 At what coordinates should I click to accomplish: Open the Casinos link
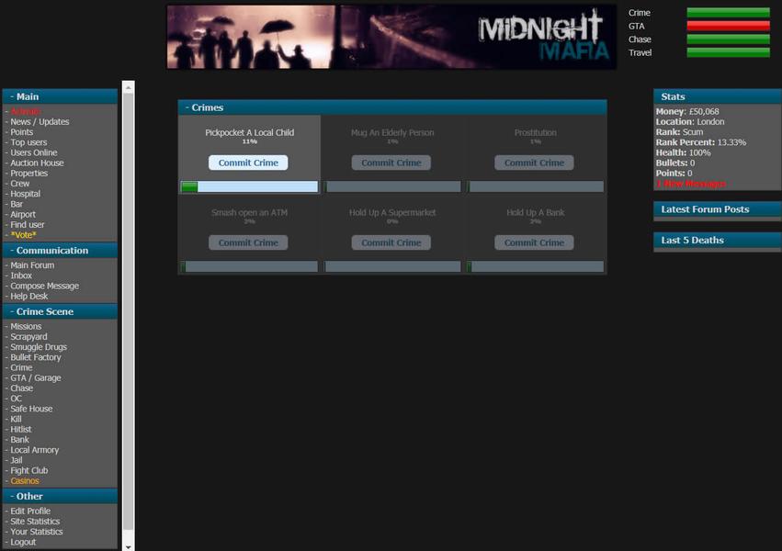coord(25,480)
